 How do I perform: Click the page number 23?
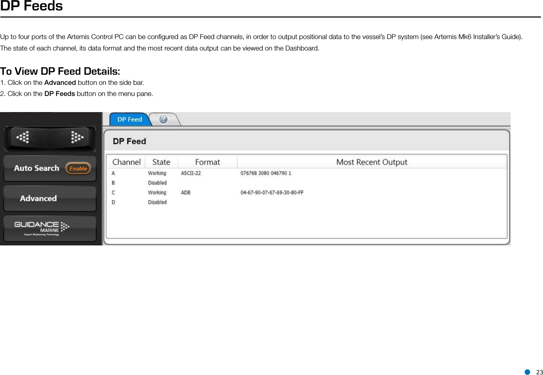(539, 372)
